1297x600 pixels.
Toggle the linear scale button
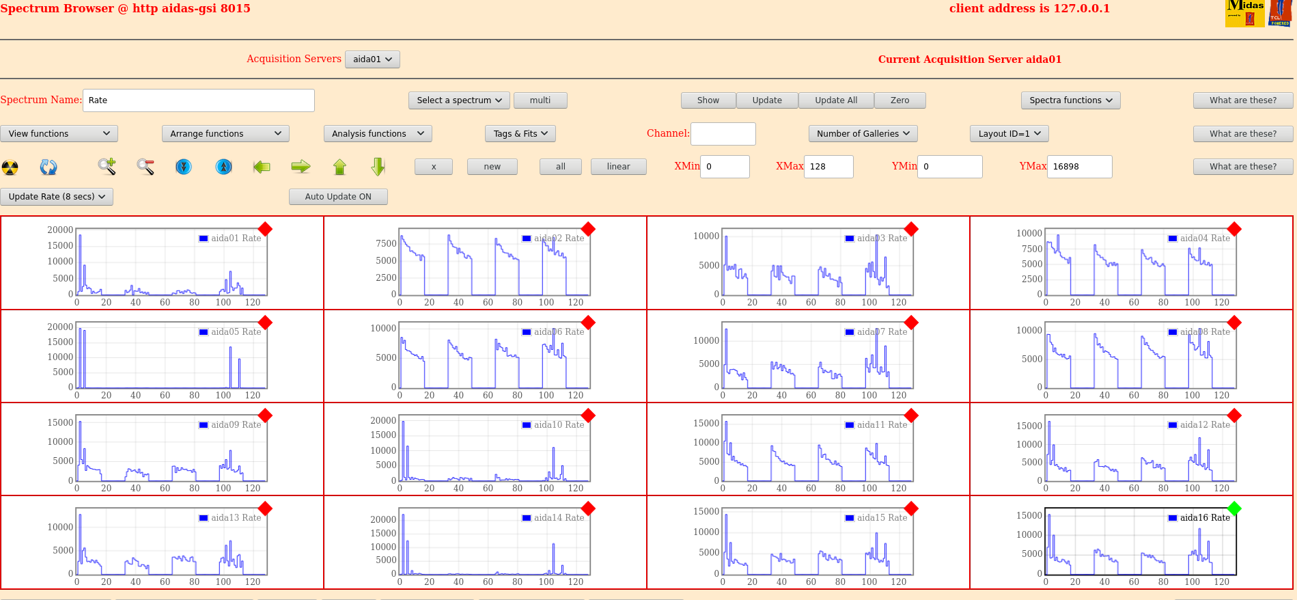(x=618, y=167)
